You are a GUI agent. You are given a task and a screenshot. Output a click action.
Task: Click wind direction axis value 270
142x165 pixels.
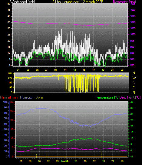coord(10,78)
